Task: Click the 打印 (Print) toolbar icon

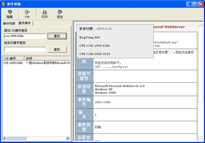Action: coord(44,14)
